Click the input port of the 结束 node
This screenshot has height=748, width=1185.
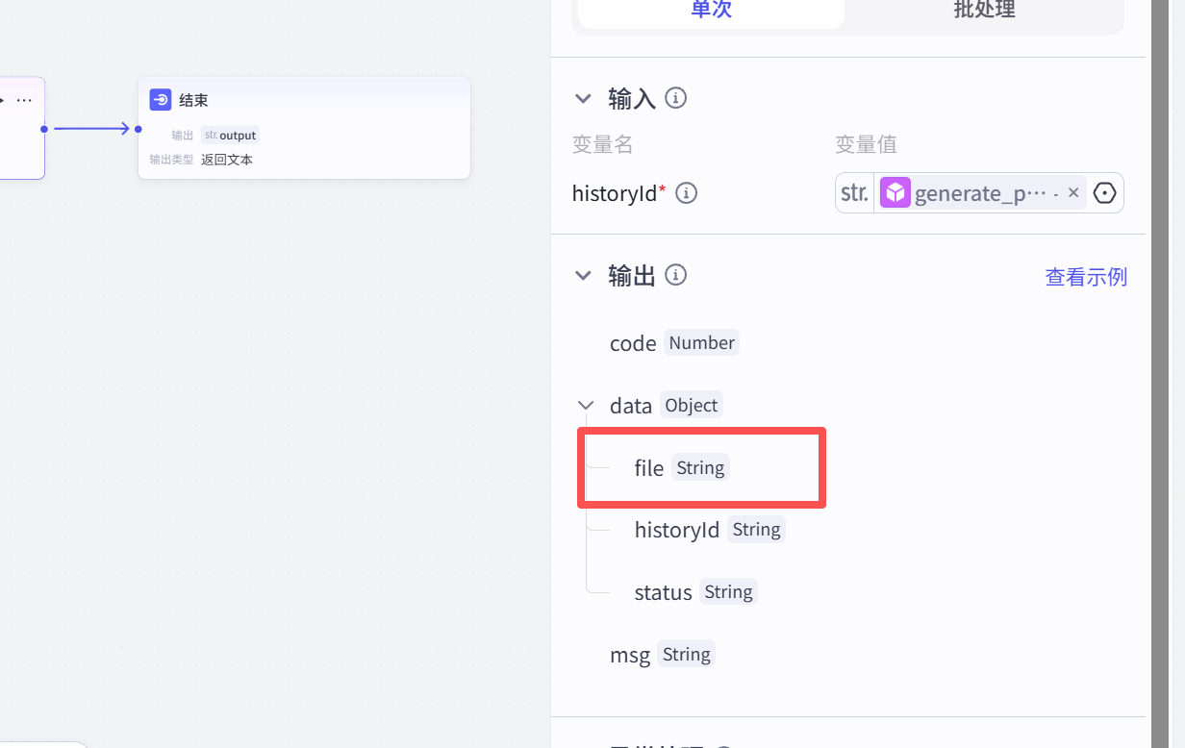tap(139, 129)
